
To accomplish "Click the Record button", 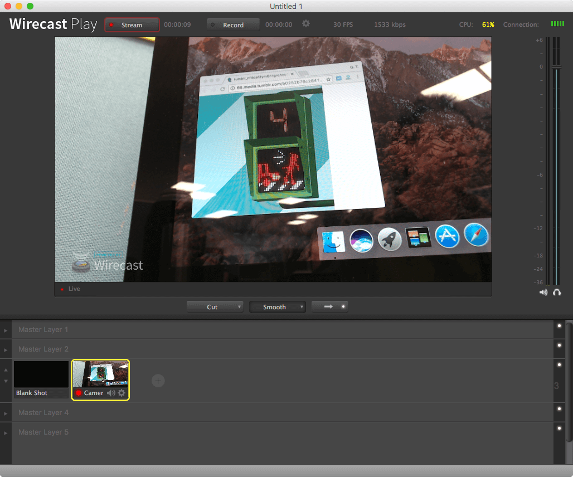I will [x=232, y=25].
